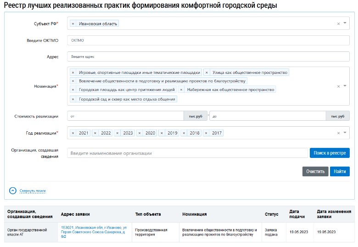Click the organization name input field
This screenshot has height=247, width=358.
coord(187,153)
